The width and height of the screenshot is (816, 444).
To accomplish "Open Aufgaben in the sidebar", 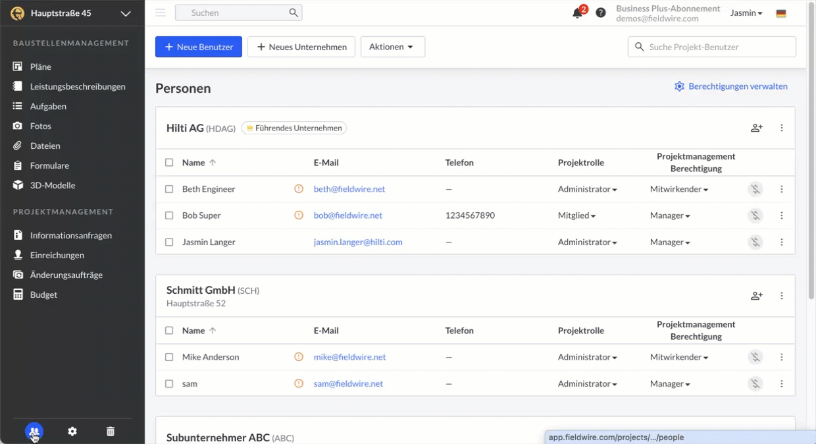I will click(x=48, y=106).
